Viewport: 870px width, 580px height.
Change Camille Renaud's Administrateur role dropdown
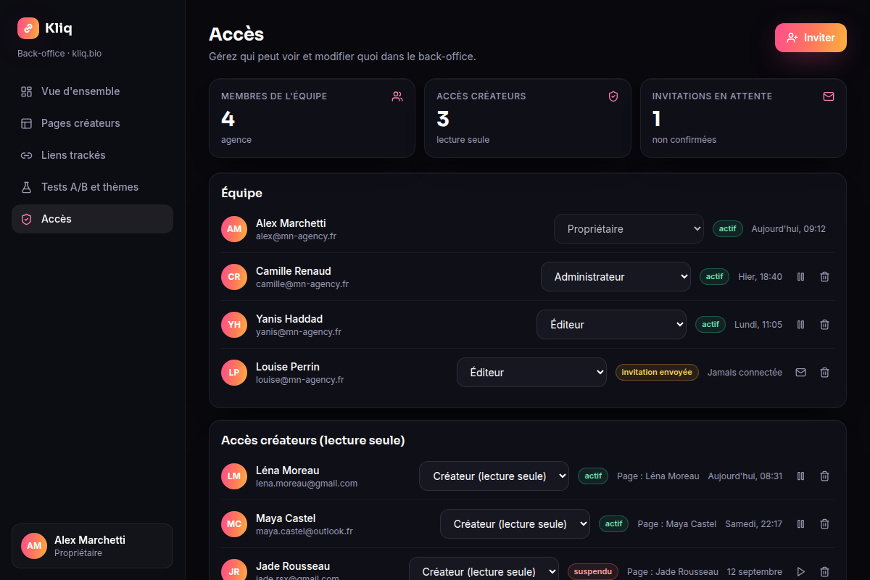[616, 276]
